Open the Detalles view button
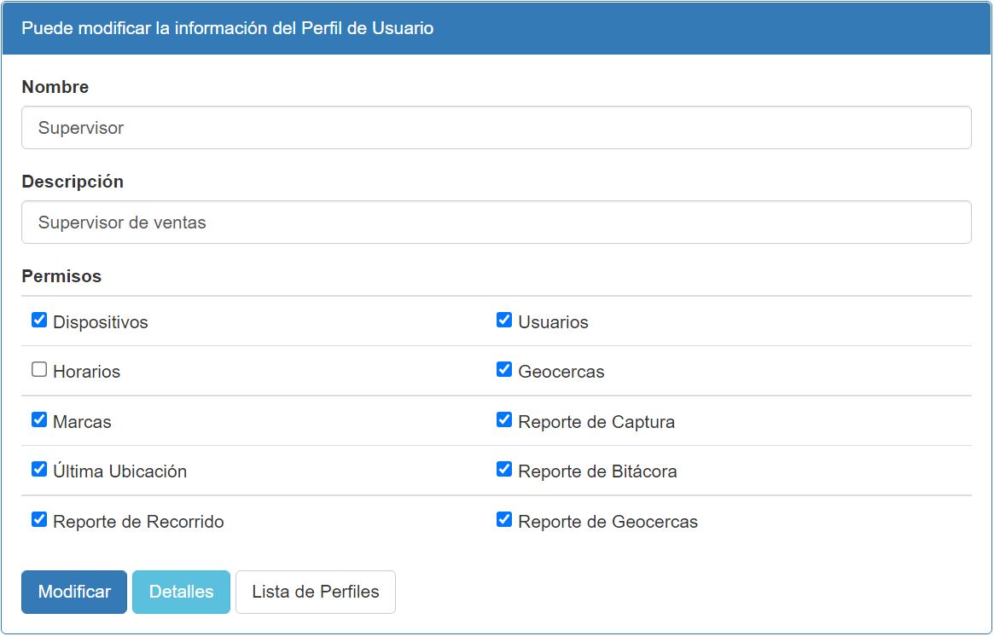The width and height of the screenshot is (994, 636). tap(181, 592)
